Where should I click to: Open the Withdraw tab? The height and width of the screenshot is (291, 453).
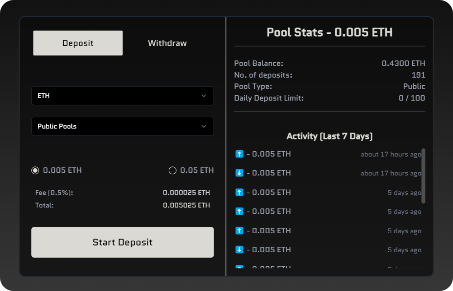pyautogui.click(x=167, y=43)
